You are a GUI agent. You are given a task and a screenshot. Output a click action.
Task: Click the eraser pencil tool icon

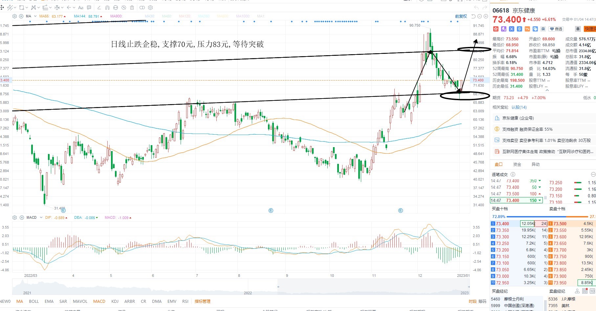tap(99, 8)
